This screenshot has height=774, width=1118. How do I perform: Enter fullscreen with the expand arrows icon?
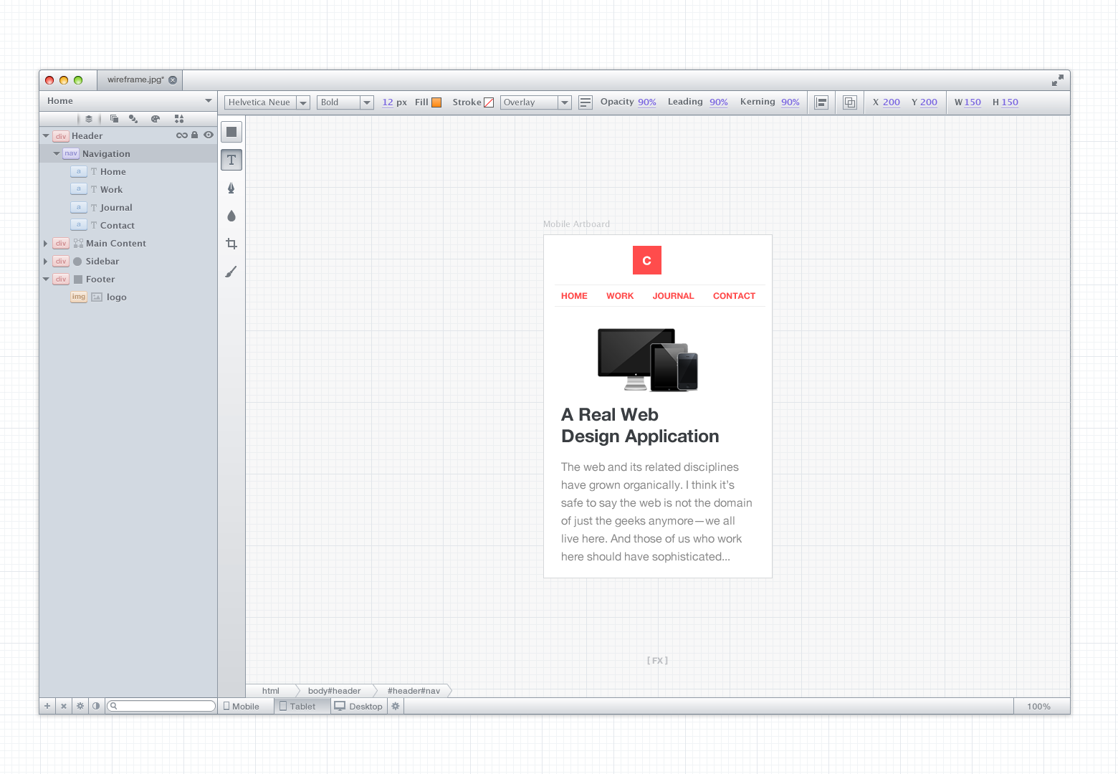click(1058, 80)
